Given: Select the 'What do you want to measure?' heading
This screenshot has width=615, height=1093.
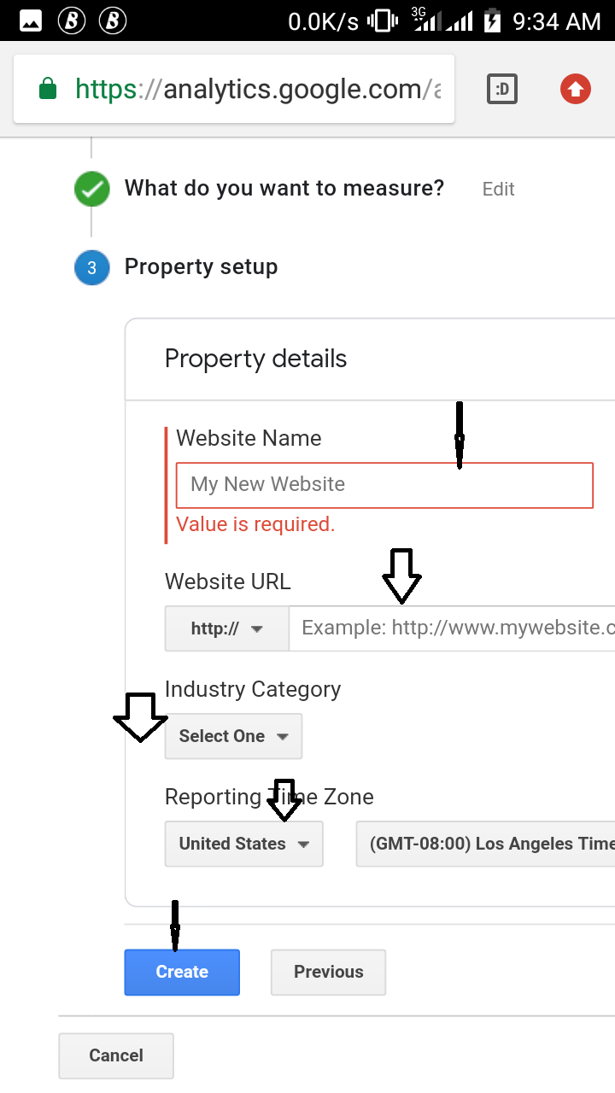Looking at the screenshot, I should point(284,188).
